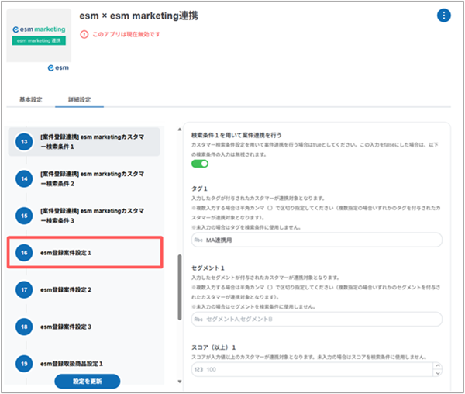465x394 pixels.
Task: Open esm登録案件設定２ settings step
Action: click(x=67, y=289)
